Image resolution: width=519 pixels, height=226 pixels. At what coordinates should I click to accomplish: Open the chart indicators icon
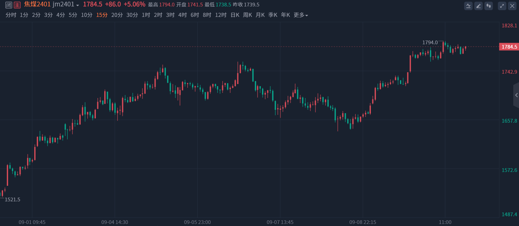468,6
